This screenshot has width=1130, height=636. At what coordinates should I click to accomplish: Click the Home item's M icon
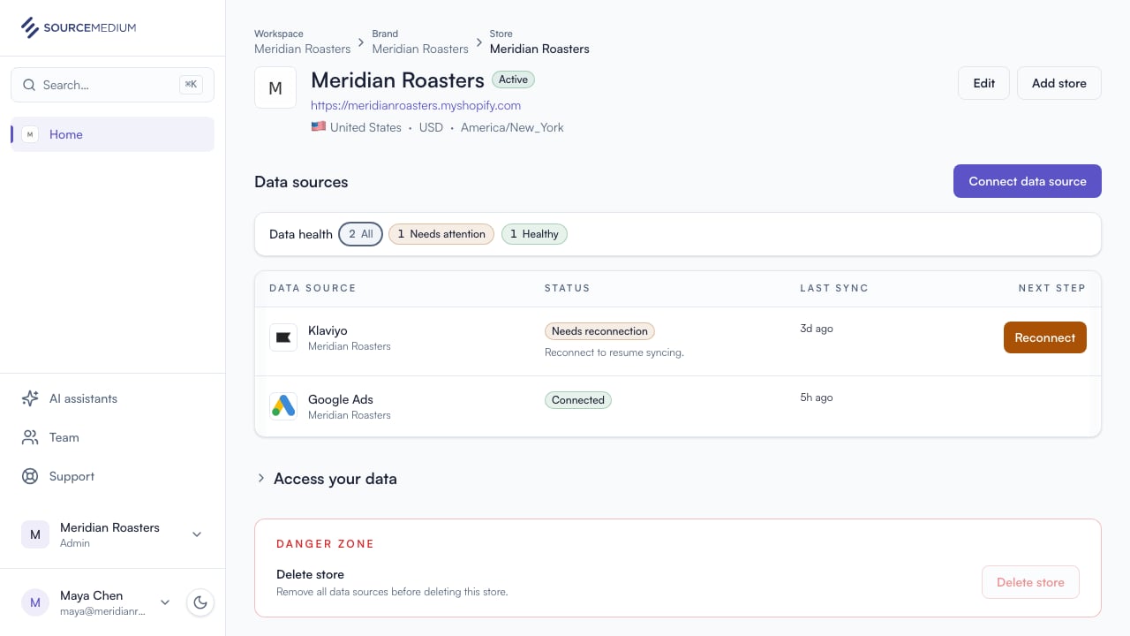tap(30, 134)
